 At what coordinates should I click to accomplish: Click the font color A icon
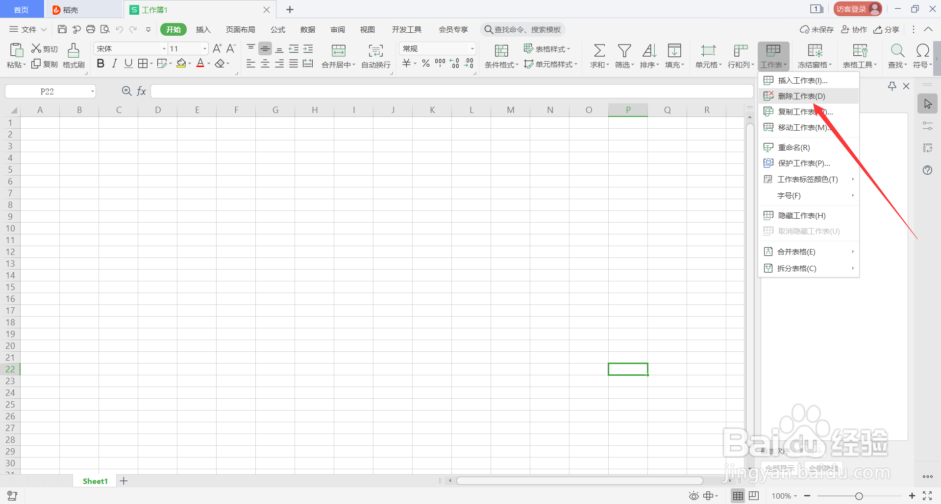click(x=200, y=64)
